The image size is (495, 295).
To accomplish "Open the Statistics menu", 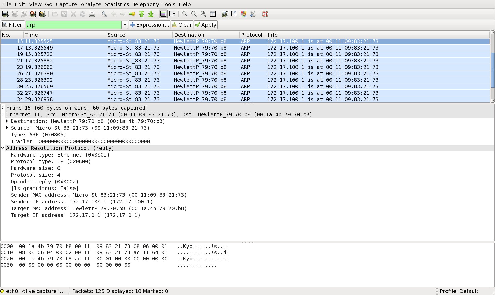I will 117,4.
